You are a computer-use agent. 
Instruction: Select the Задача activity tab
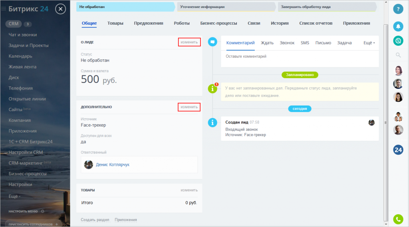coord(344,43)
